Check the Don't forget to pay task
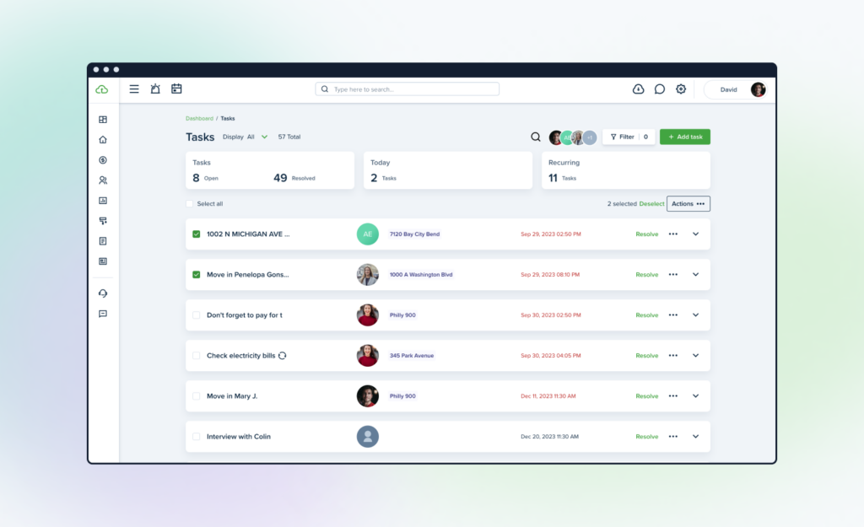Viewport: 864px width, 527px height. pyautogui.click(x=196, y=315)
